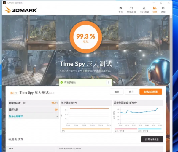Open the Home (主页) tab icon
Viewport: 178px width, 152px height.
(120, 8)
